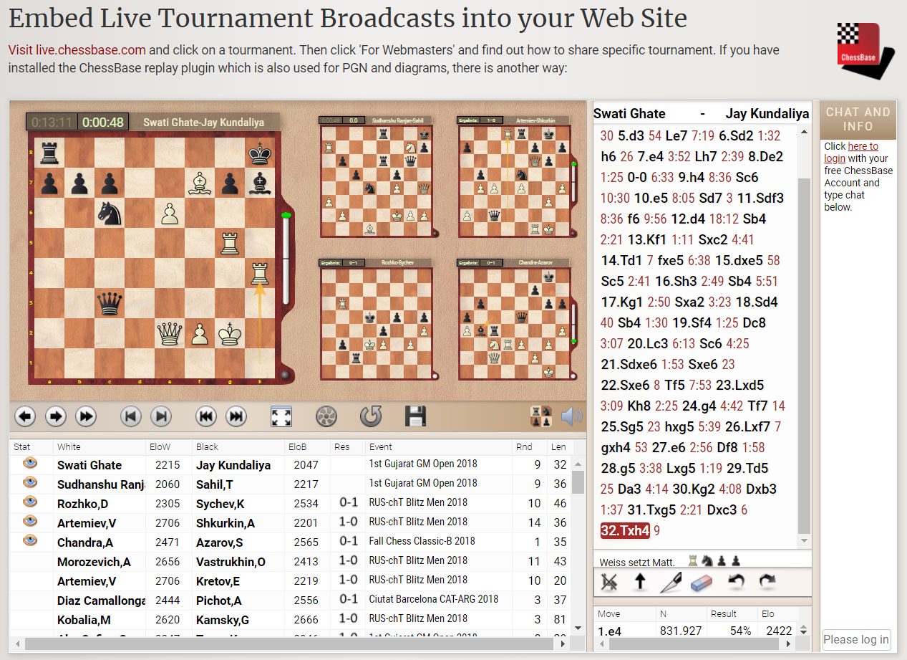This screenshot has height=660, width=907.
Task: Mute sound with the speaker icon
Action: 571,416
